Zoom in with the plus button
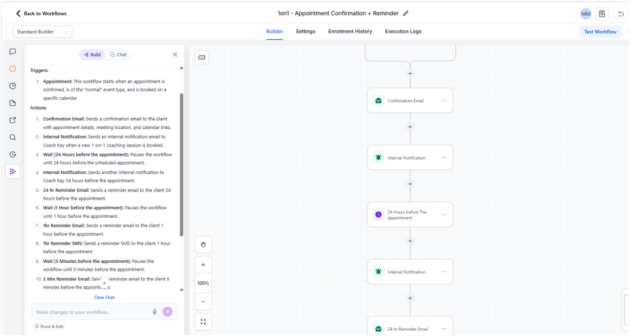Image resolution: width=630 pixels, height=336 pixels. pos(203,265)
